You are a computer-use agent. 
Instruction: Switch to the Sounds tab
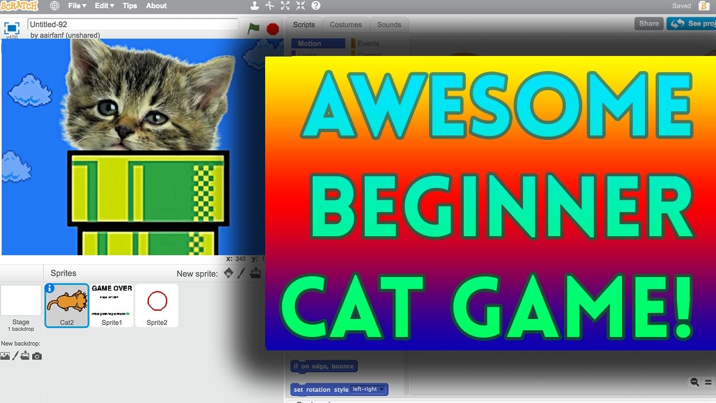[389, 25]
